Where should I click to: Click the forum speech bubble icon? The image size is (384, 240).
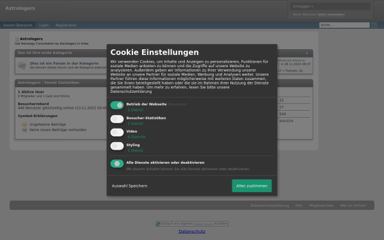pos(22,65)
